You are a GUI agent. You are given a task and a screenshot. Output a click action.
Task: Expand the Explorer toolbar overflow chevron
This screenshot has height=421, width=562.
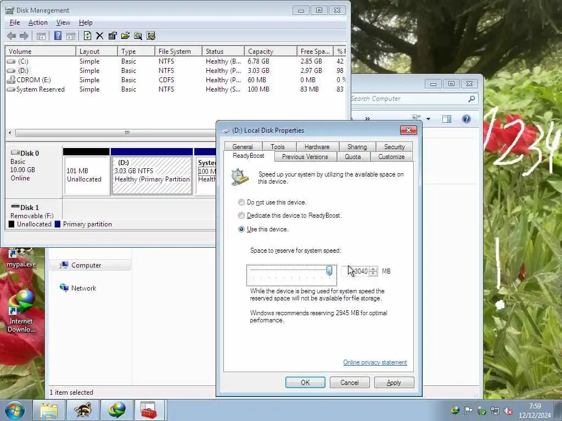pos(367,118)
